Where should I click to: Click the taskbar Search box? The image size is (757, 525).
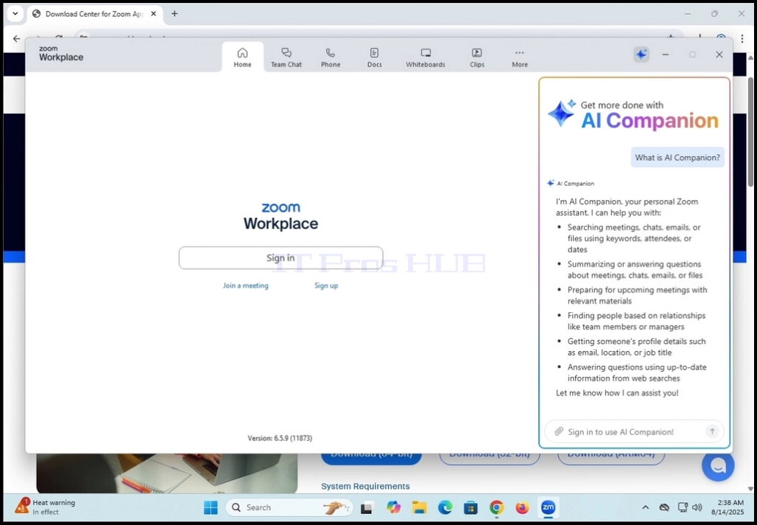click(x=289, y=507)
